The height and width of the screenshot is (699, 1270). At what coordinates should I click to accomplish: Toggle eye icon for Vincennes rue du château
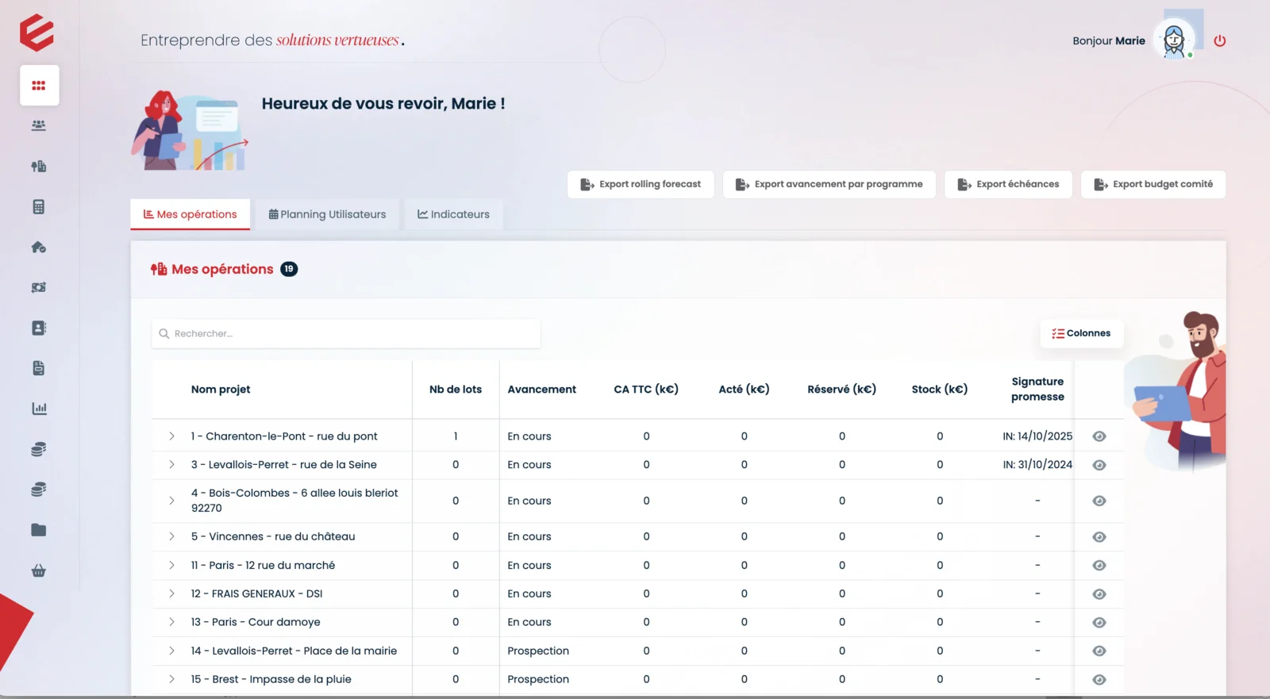[x=1099, y=537]
